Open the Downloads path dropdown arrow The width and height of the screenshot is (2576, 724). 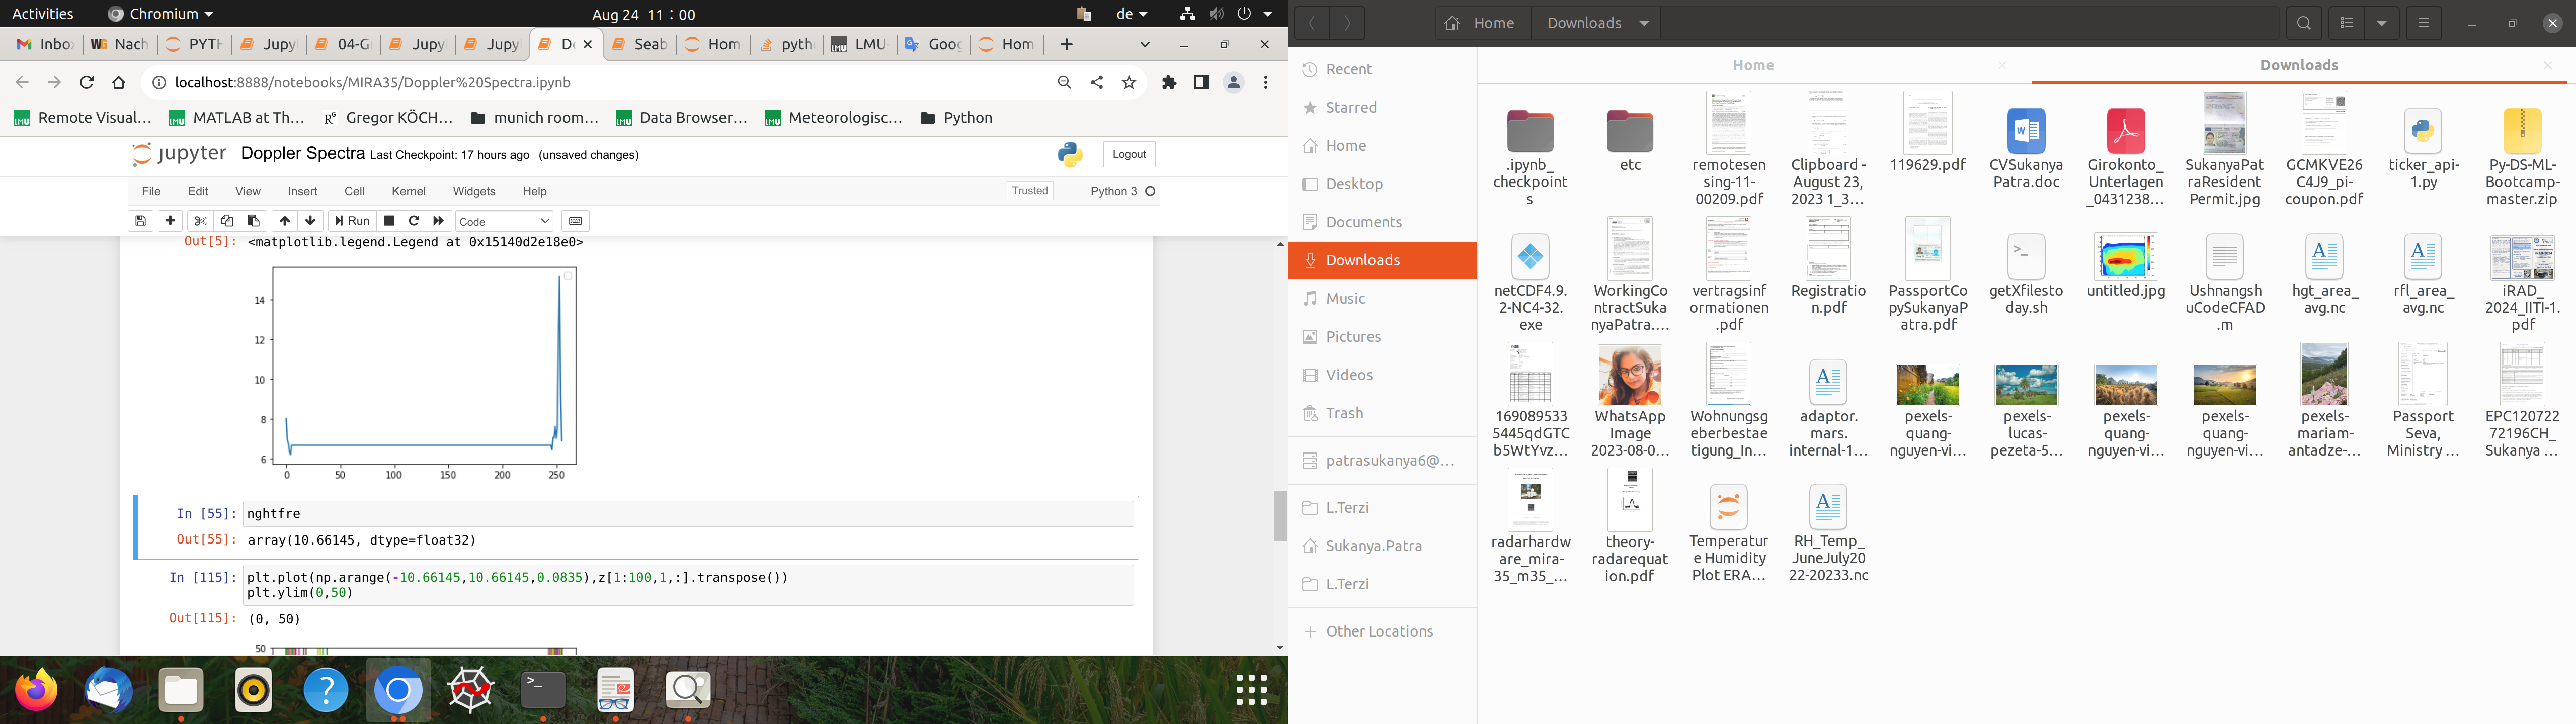[1644, 23]
